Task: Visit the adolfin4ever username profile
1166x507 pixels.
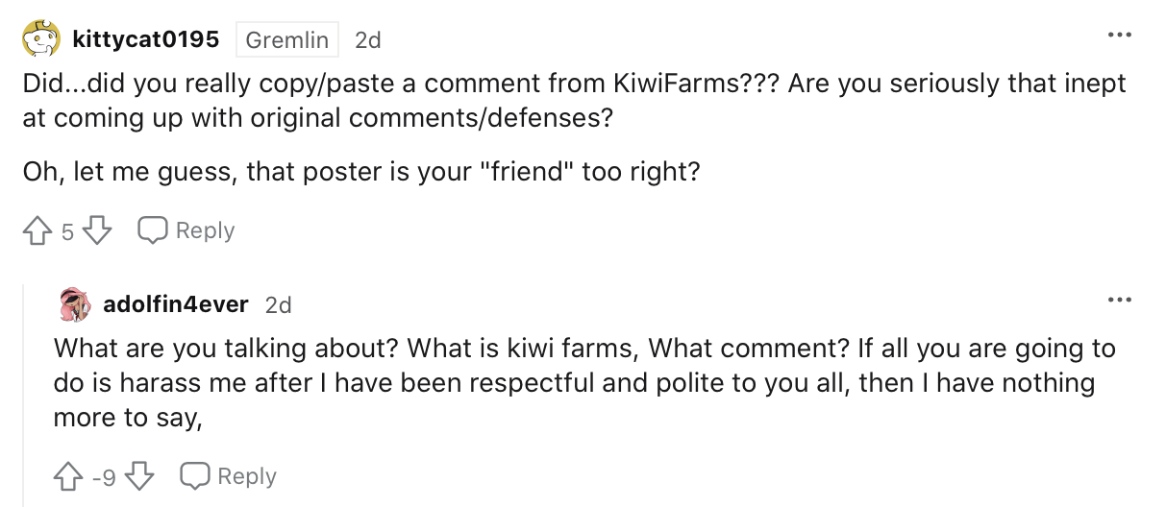Action: tap(176, 305)
